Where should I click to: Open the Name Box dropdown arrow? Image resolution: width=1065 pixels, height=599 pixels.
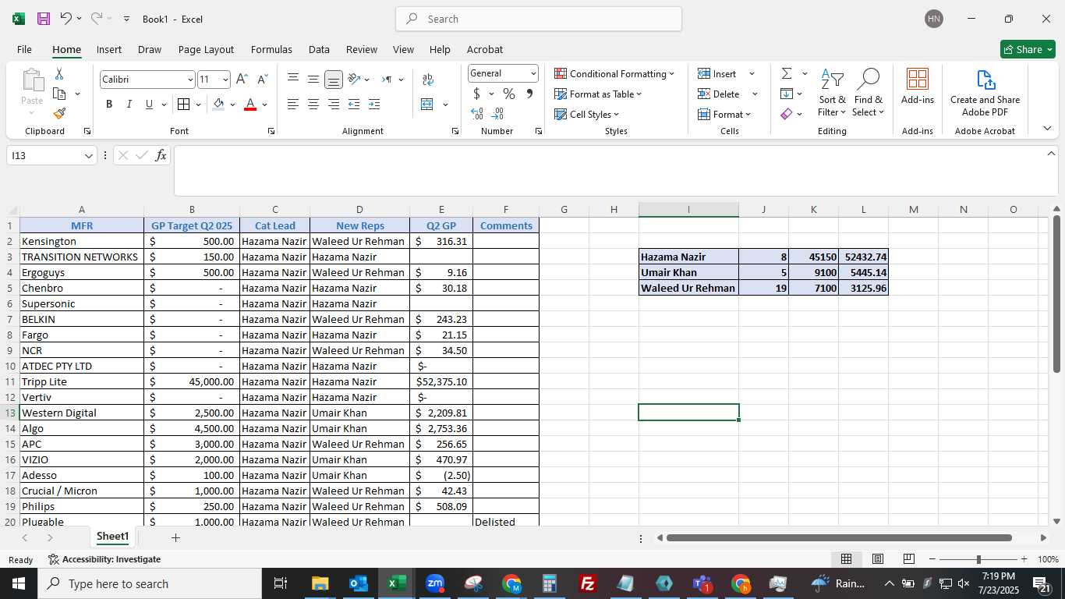(x=89, y=156)
